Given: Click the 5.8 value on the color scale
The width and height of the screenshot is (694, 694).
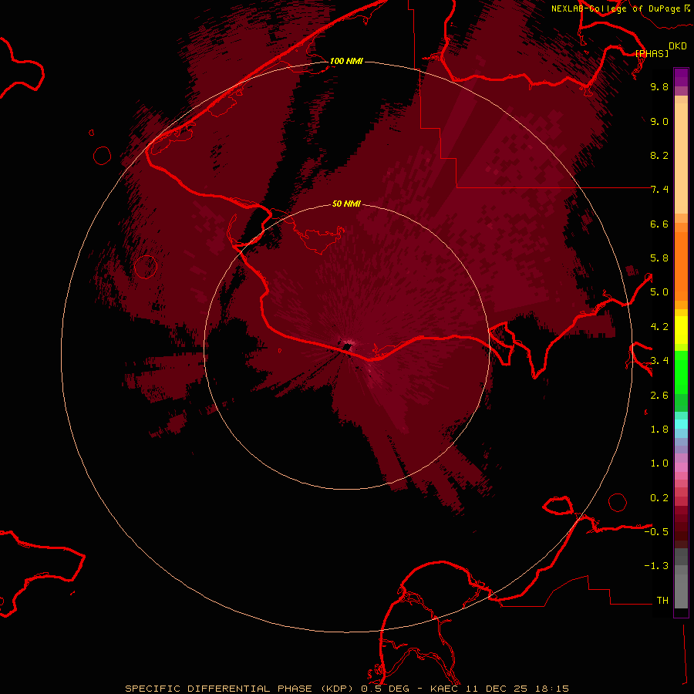Looking at the screenshot, I should (659, 258).
